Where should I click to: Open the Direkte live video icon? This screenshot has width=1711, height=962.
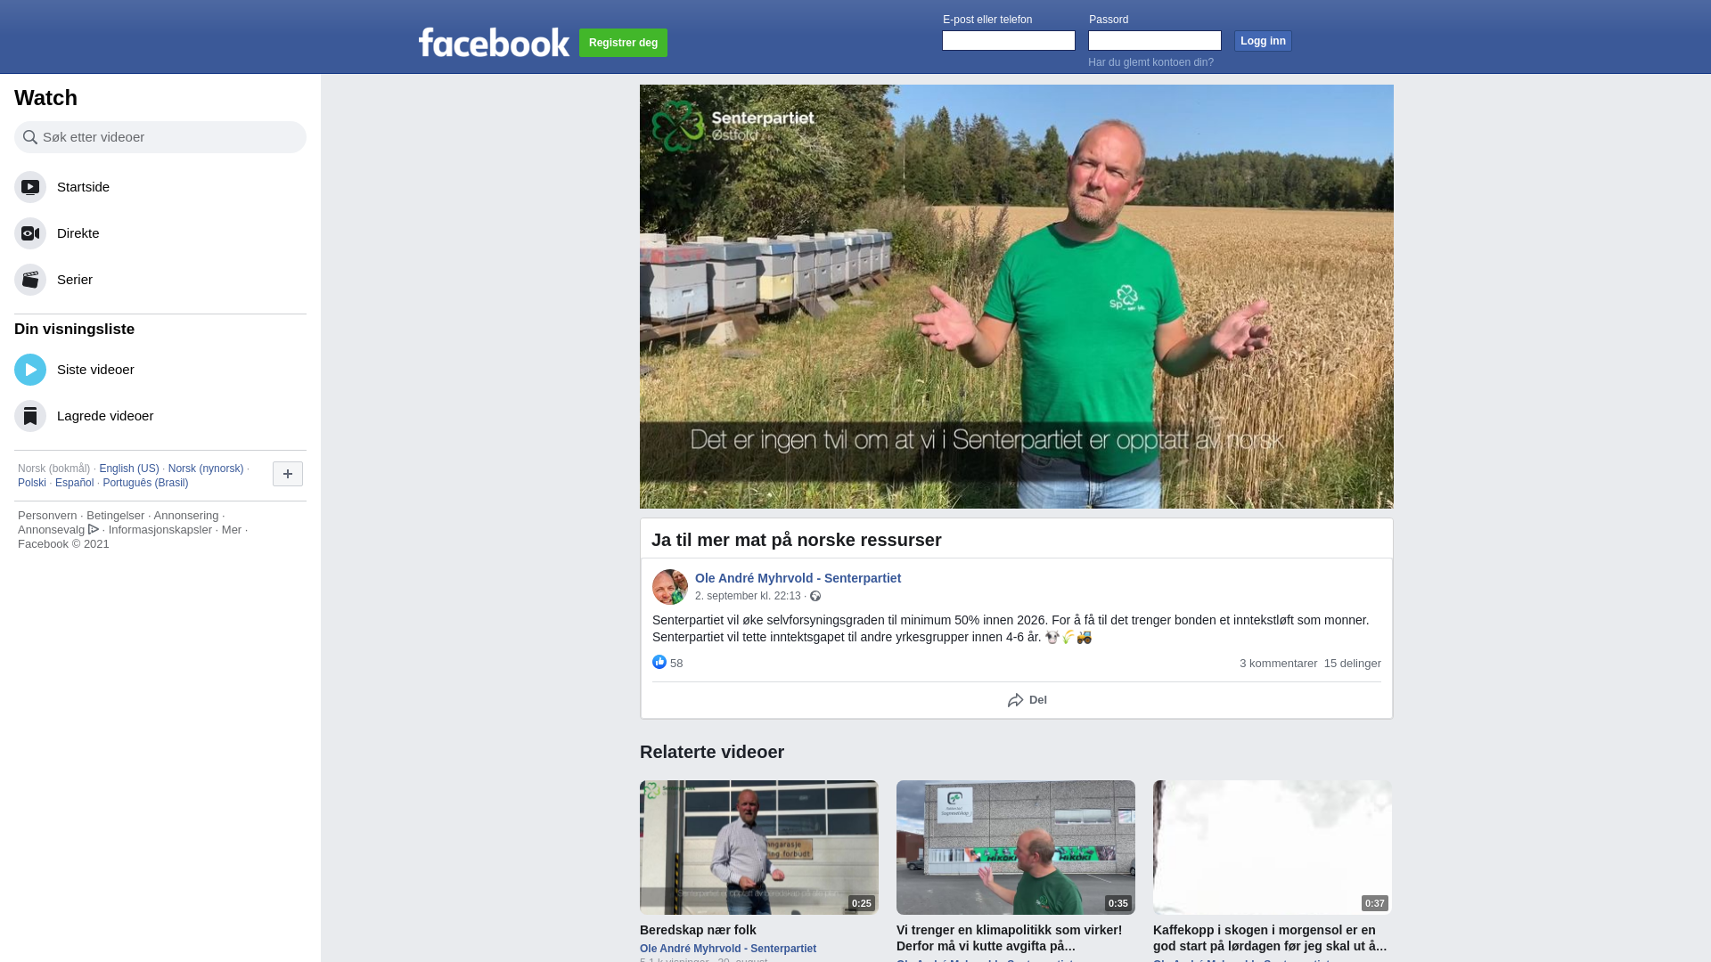[30, 233]
